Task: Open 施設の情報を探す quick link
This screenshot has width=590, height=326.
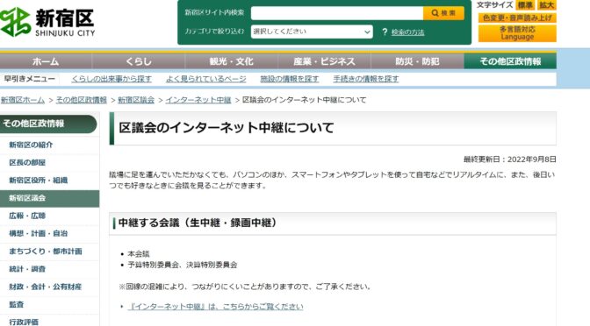Action: pos(290,79)
